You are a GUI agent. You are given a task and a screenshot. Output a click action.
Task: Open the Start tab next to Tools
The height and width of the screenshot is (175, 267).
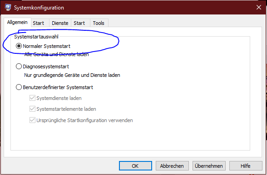pos(79,23)
